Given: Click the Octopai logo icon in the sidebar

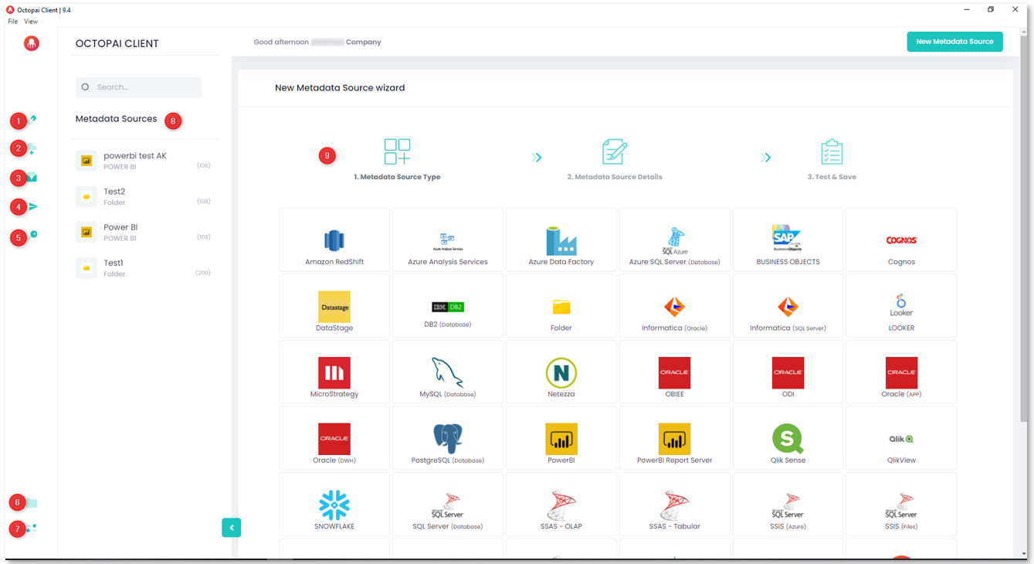Looking at the screenshot, I should click(x=31, y=44).
